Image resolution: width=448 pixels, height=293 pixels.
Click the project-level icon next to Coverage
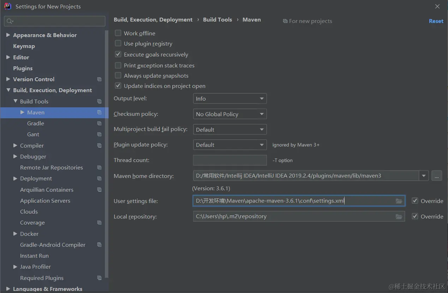pos(99,223)
